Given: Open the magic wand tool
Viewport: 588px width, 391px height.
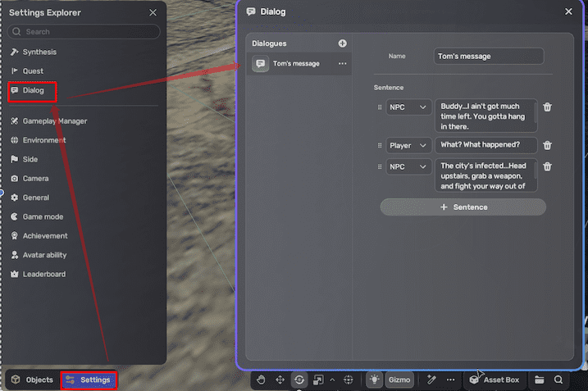Looking at the screenshot, I should coord(431,380).
